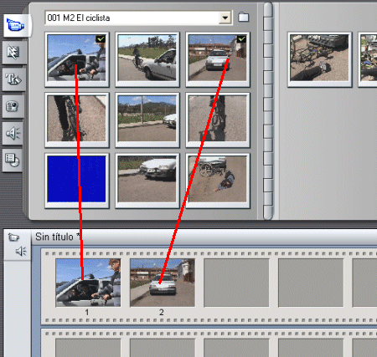Open the still images album tab
The height and width of the screenshot is (357, 377).
coord(13,106)
